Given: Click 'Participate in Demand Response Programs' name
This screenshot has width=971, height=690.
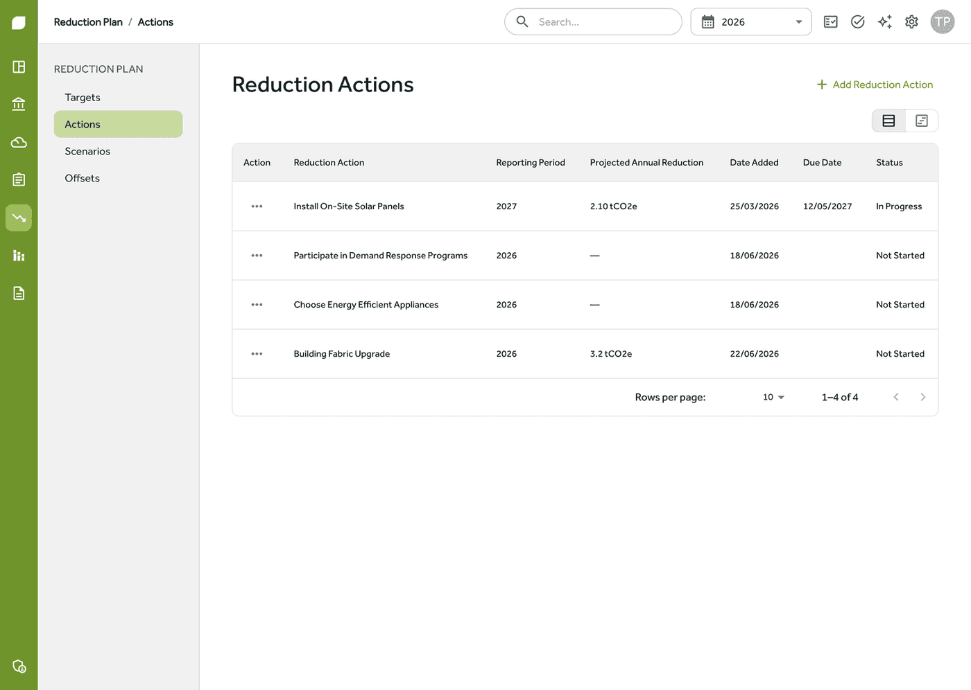Looking at the screenshot, I should [x=381, y=256].
